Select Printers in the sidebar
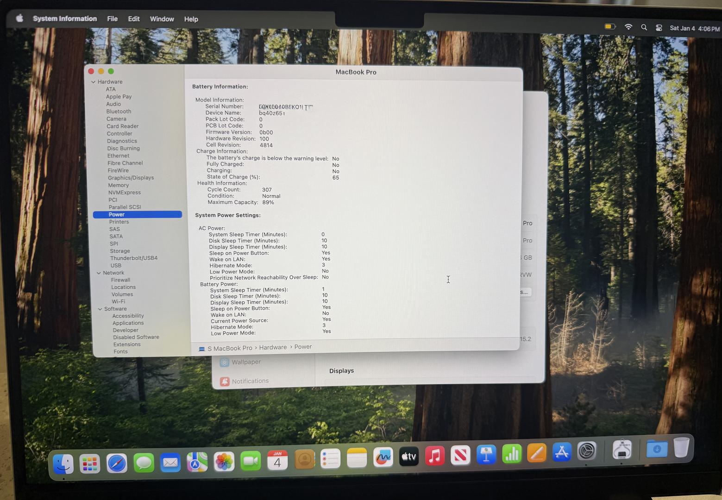 pyautogui.click(x=119, y=222)
